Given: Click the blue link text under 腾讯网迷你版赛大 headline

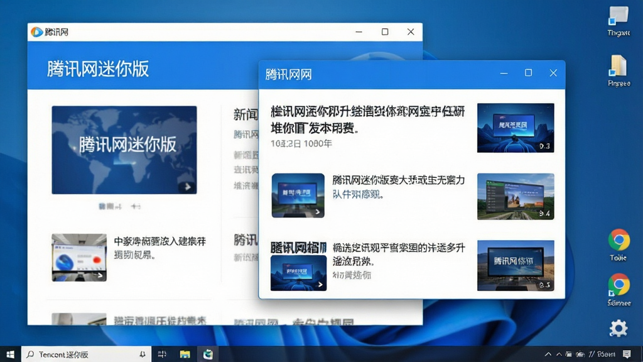Looking at the screenshot, I should coord(357,194).
